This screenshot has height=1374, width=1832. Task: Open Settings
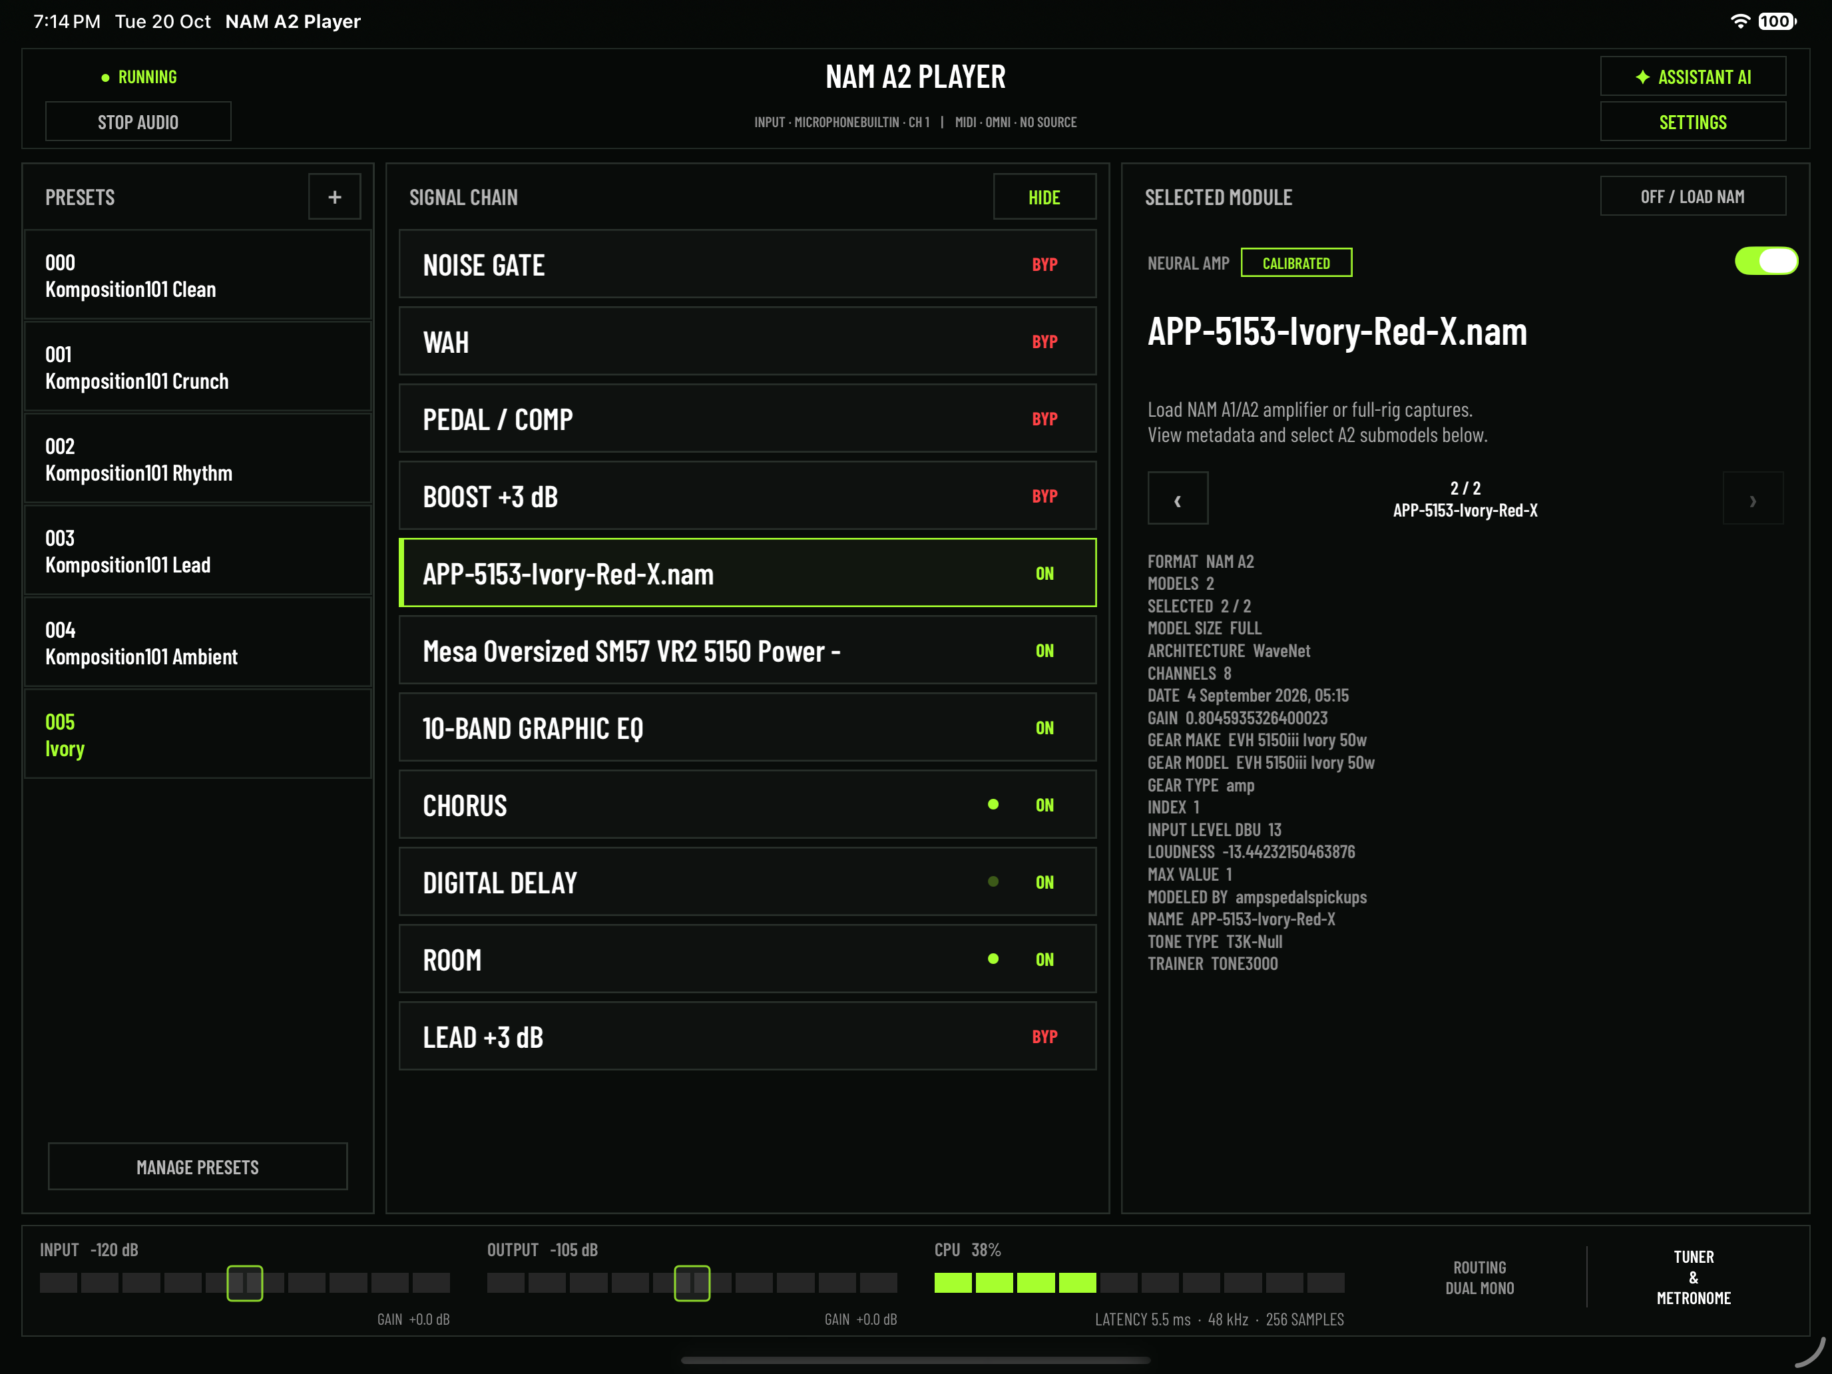tap(1693, 122)
